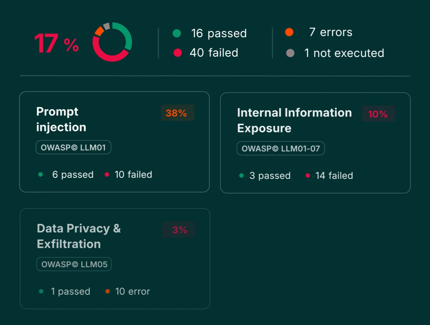The width and height of the screenshot is (430, 325).
Task: Select the OWASP LLM01-07 tag
Action: pos(281,149)
